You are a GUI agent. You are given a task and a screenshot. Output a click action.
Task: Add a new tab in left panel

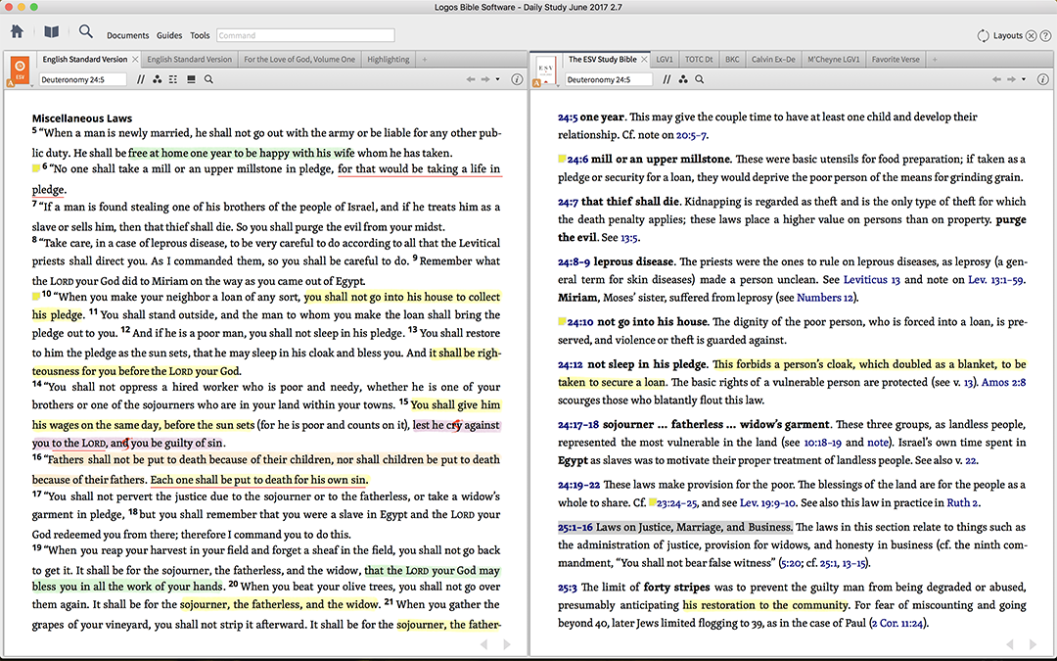[x=424, y=60]
